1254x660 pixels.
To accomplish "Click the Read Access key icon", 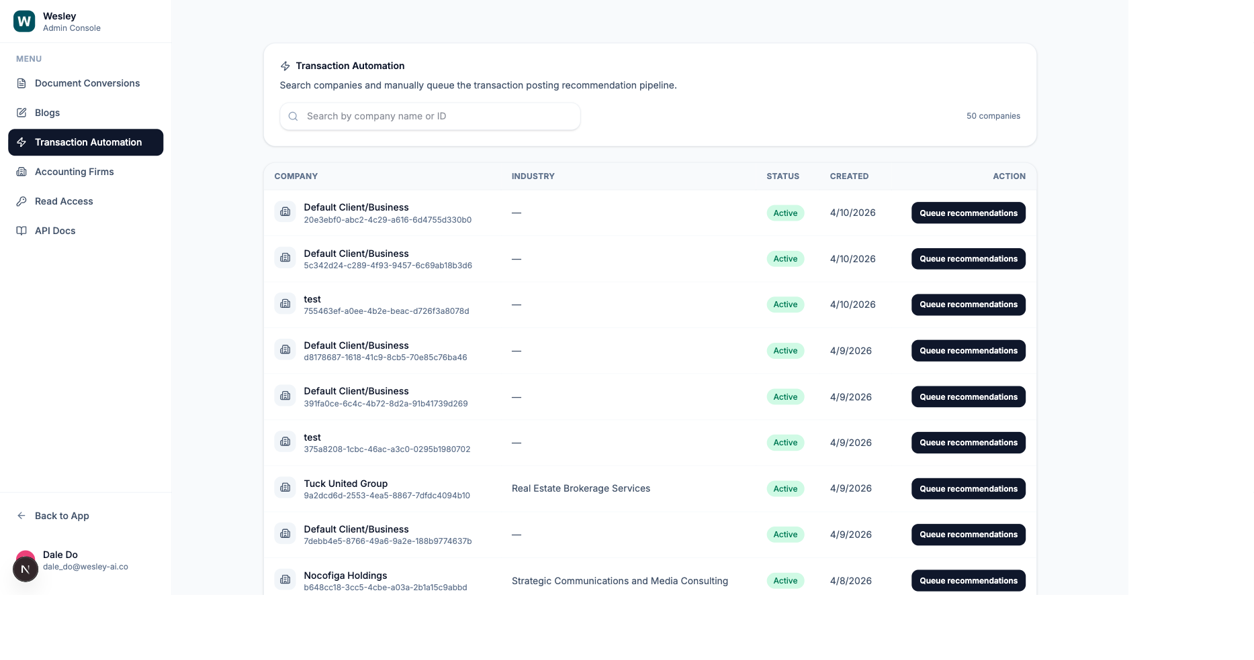I will point(22,201).
